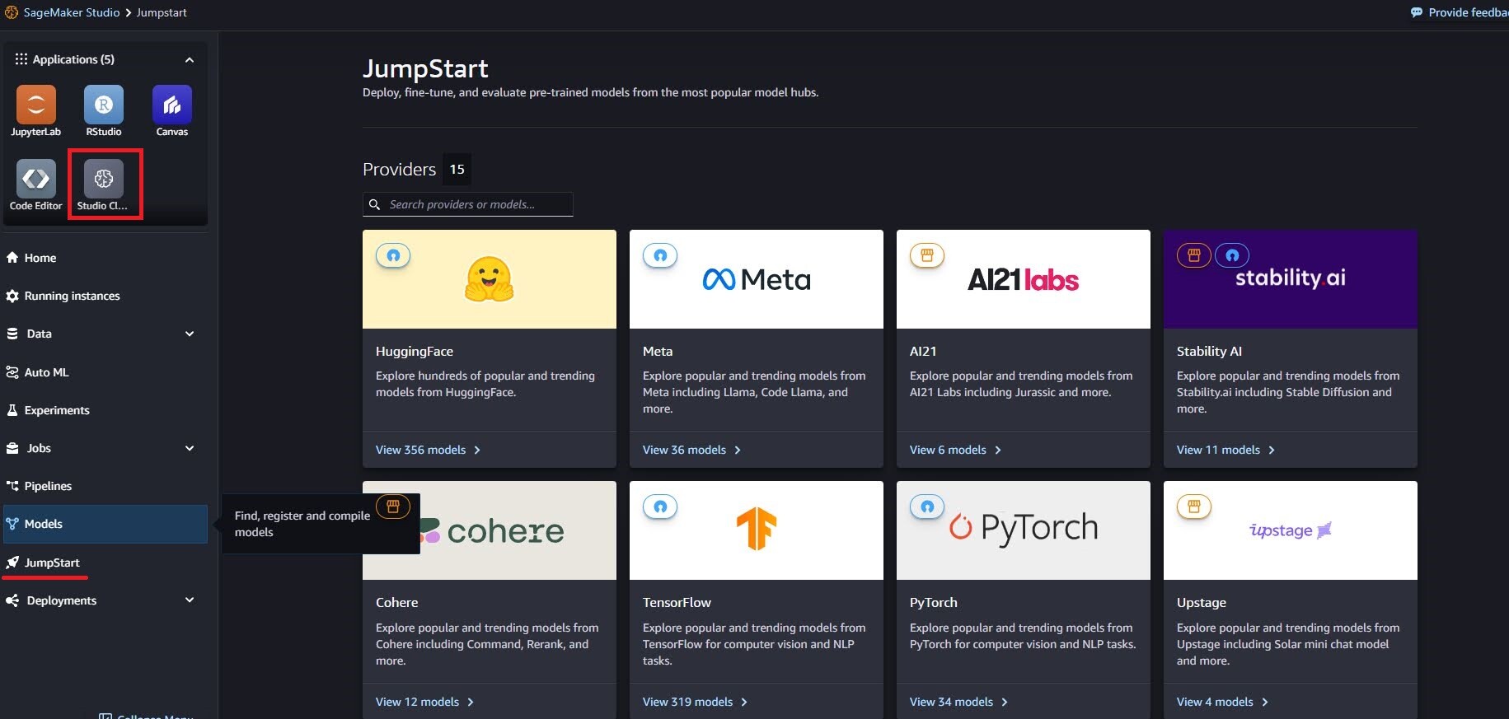The width and height of the screenshot is (1509, 719).
Task: Collapse the Applications section
Action: coord(190,60)
